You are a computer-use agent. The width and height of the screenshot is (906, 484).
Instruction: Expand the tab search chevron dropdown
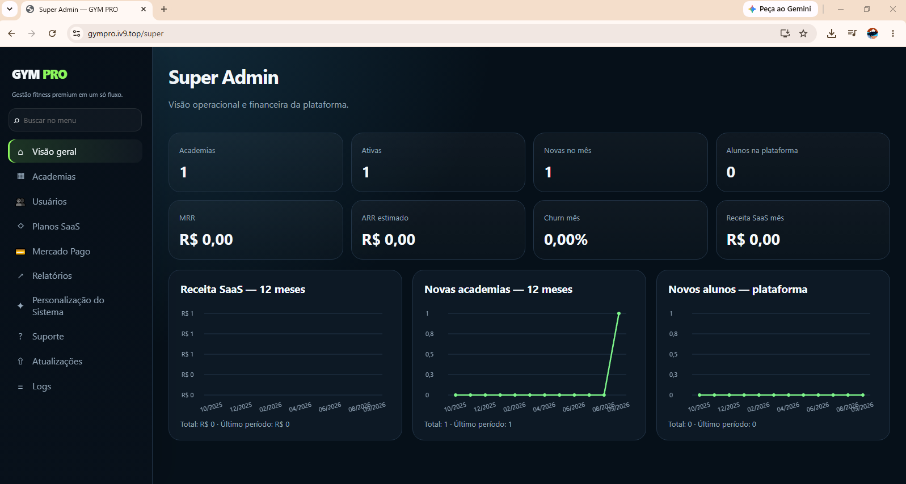(10, 9)
